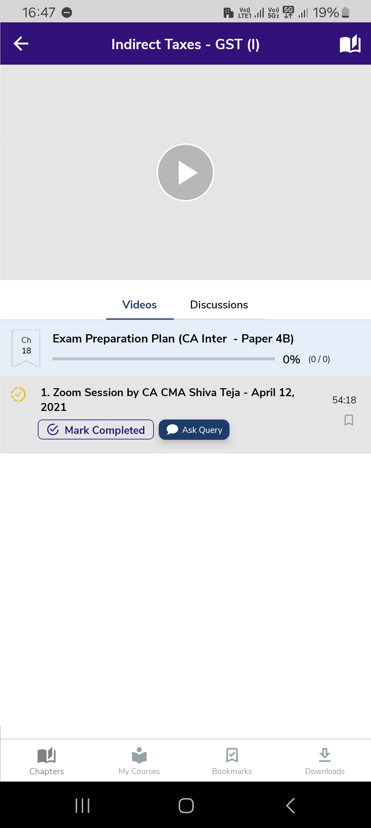The image size is (371, 828).
Task: Click the 54:18 video duration label
Action: pyautogui.click(x=344, y=400)
